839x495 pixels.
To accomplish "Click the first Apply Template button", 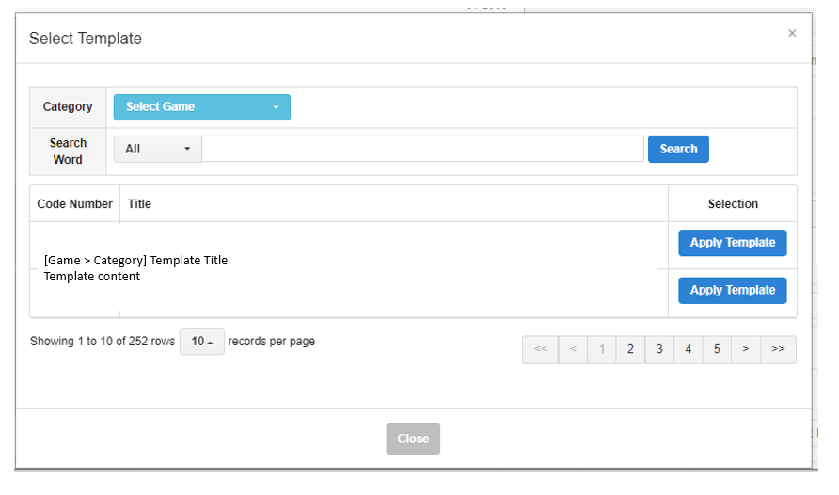I will point(732,243).
